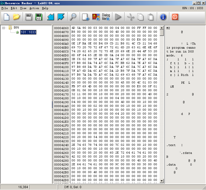Open the Action menu
Image resolution: width=206 pixels, height=190 pixels.
coord(34,8)
